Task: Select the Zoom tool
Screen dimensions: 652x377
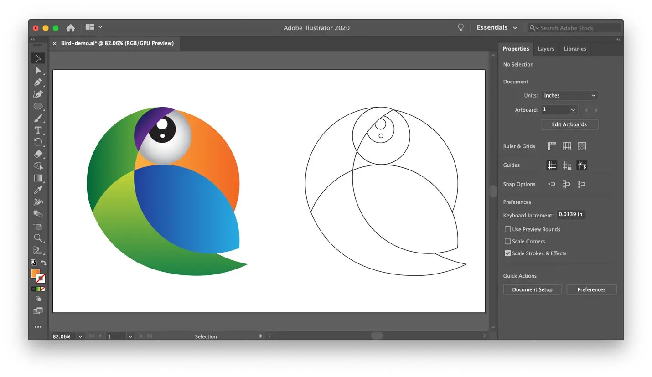Action: [38, 238]
